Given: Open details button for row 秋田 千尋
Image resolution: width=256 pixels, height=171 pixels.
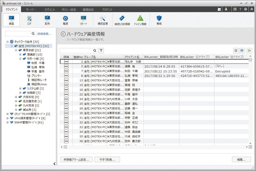Looking at the screenshot, I should tap(66, 71).
